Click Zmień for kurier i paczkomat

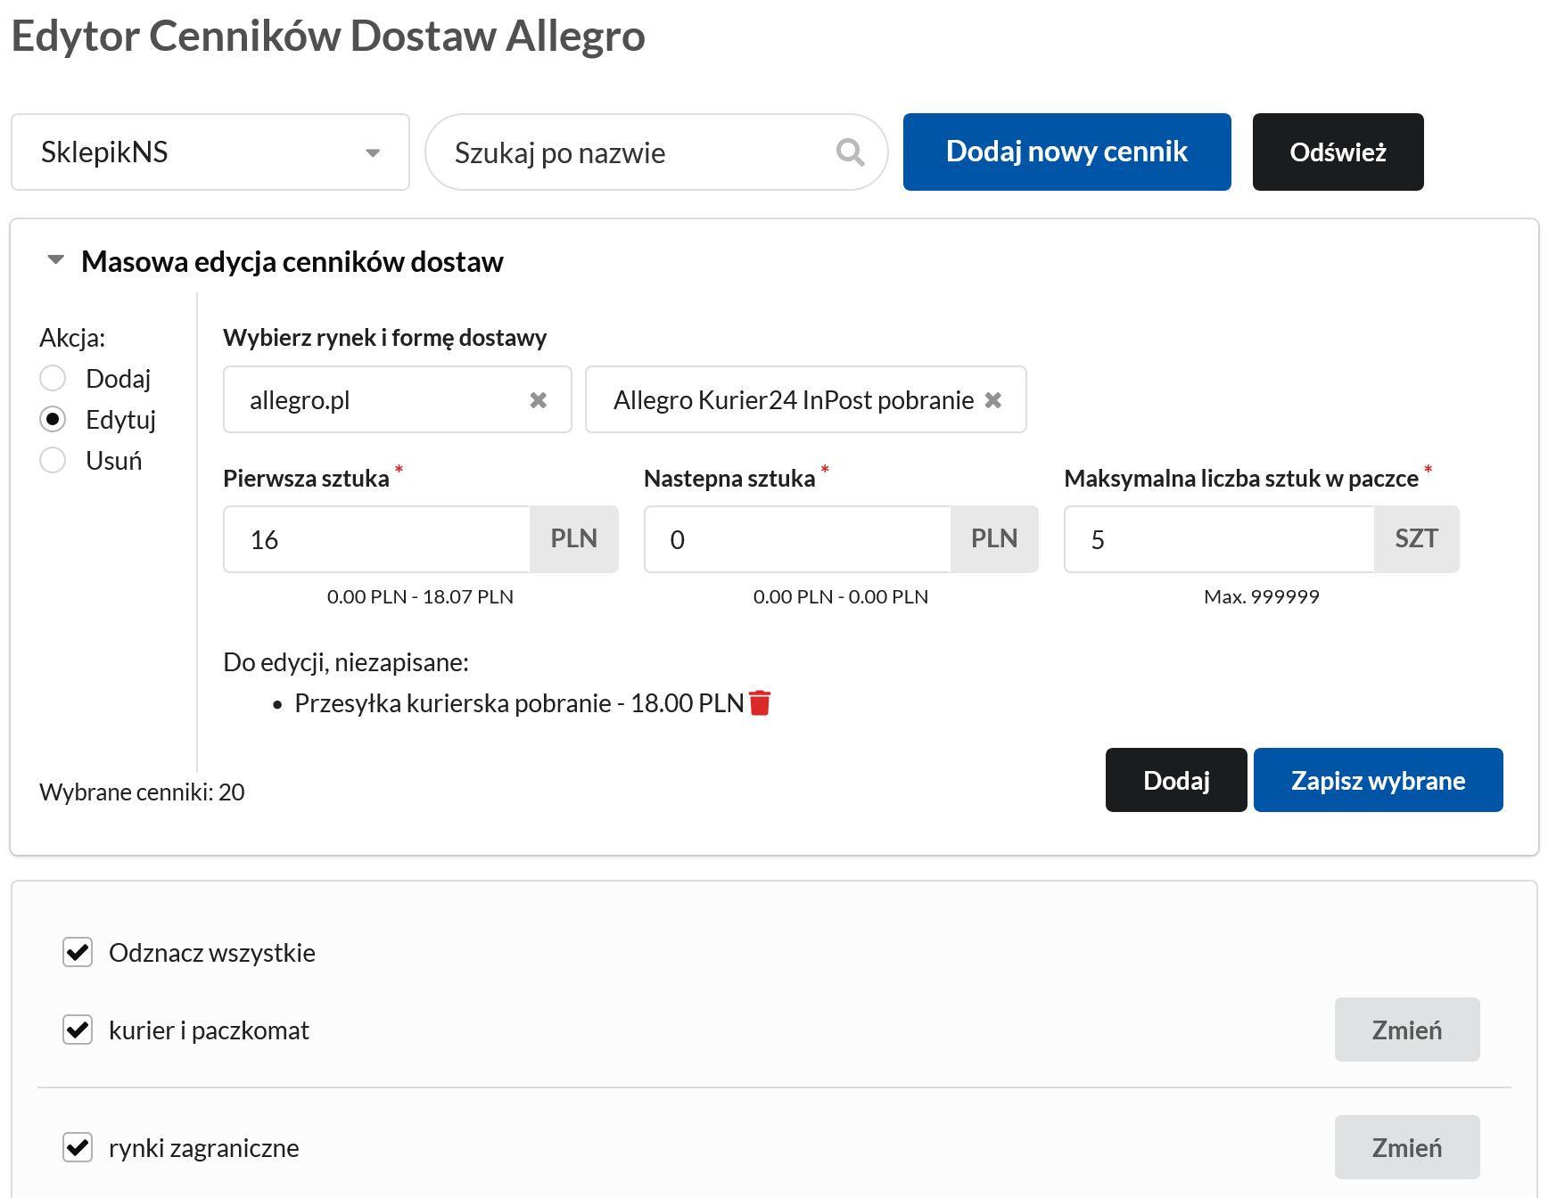click(1407, 1030)
